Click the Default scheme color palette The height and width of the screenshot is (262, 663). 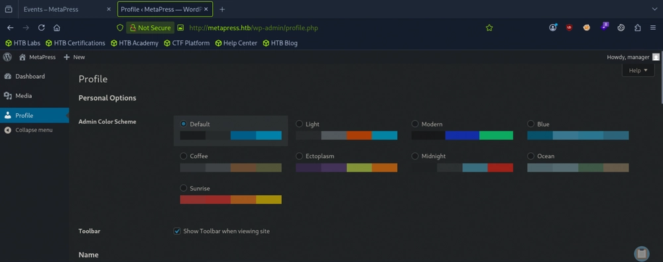231,136
